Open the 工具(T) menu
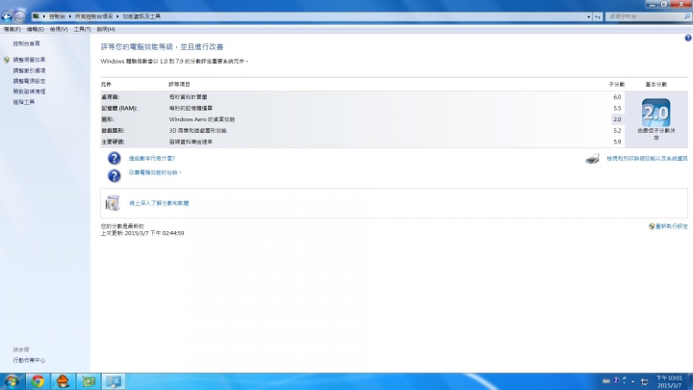 82,29
